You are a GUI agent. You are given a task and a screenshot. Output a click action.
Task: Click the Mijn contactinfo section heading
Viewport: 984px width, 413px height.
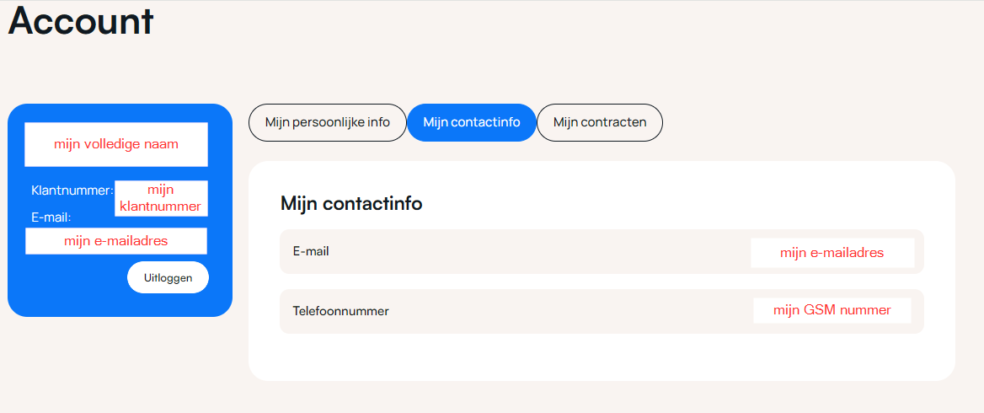[351, 203]
